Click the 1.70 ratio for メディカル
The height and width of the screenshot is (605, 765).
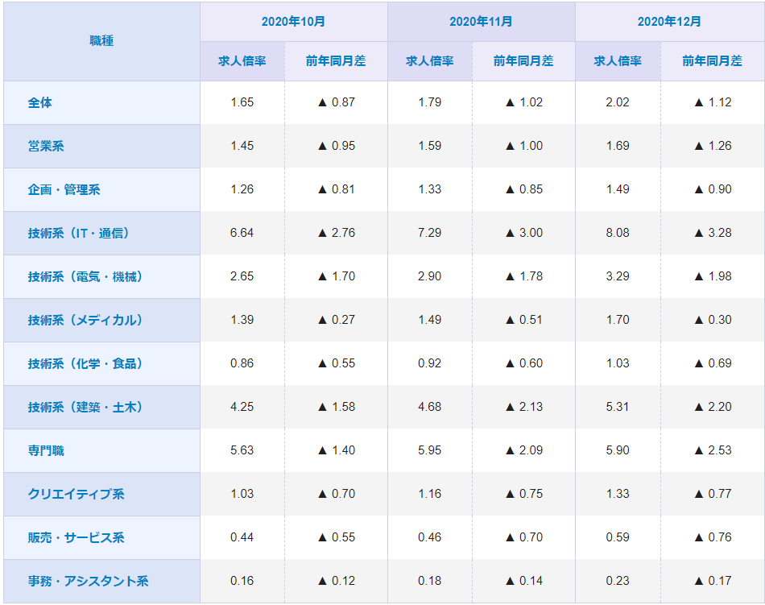click(618, 320)
